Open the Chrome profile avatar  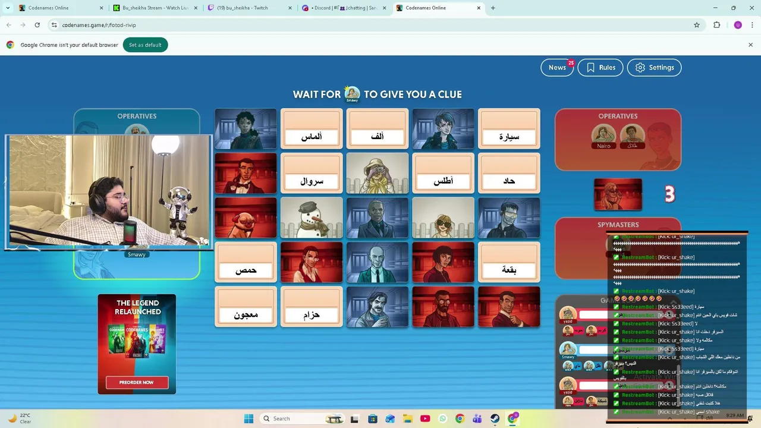[738, 25]
